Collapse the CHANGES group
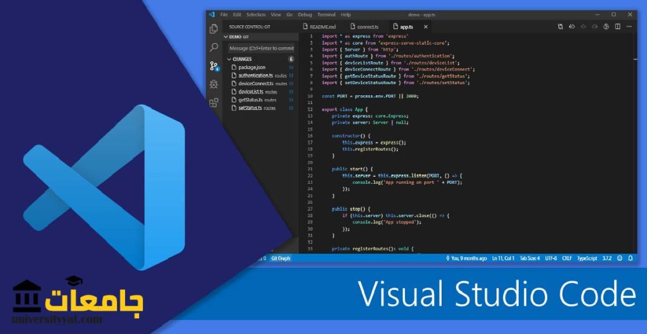The image size is (647, 334). click(x=229, y=59)
